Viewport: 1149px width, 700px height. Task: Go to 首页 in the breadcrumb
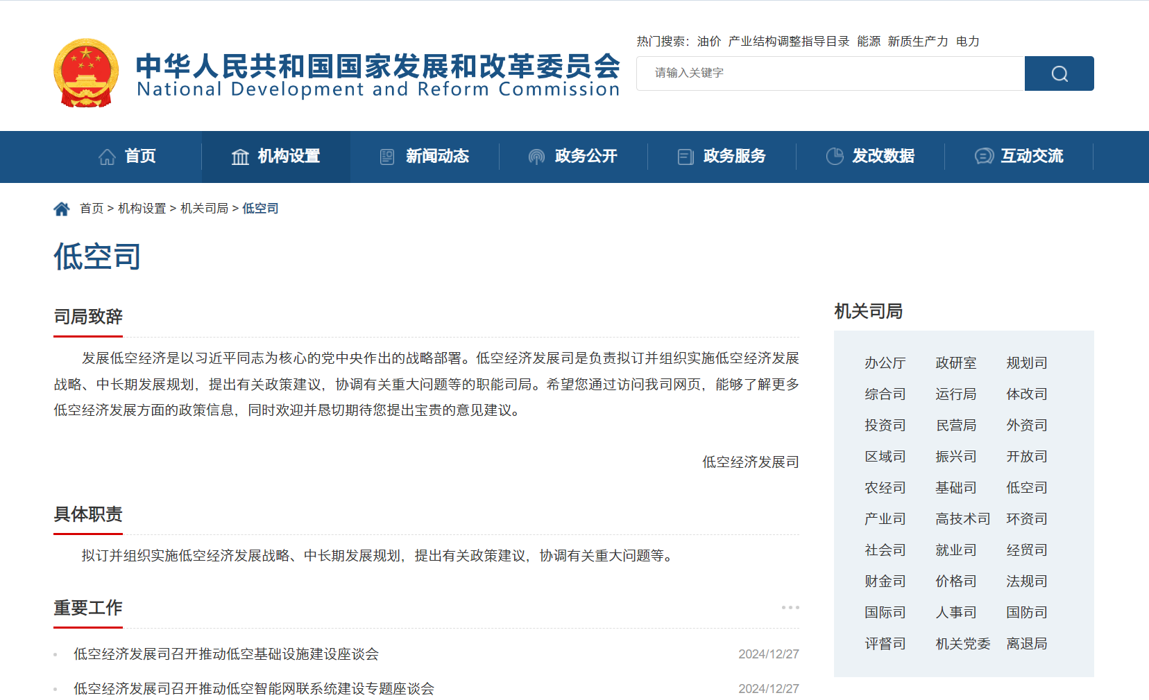coord(92,209)
